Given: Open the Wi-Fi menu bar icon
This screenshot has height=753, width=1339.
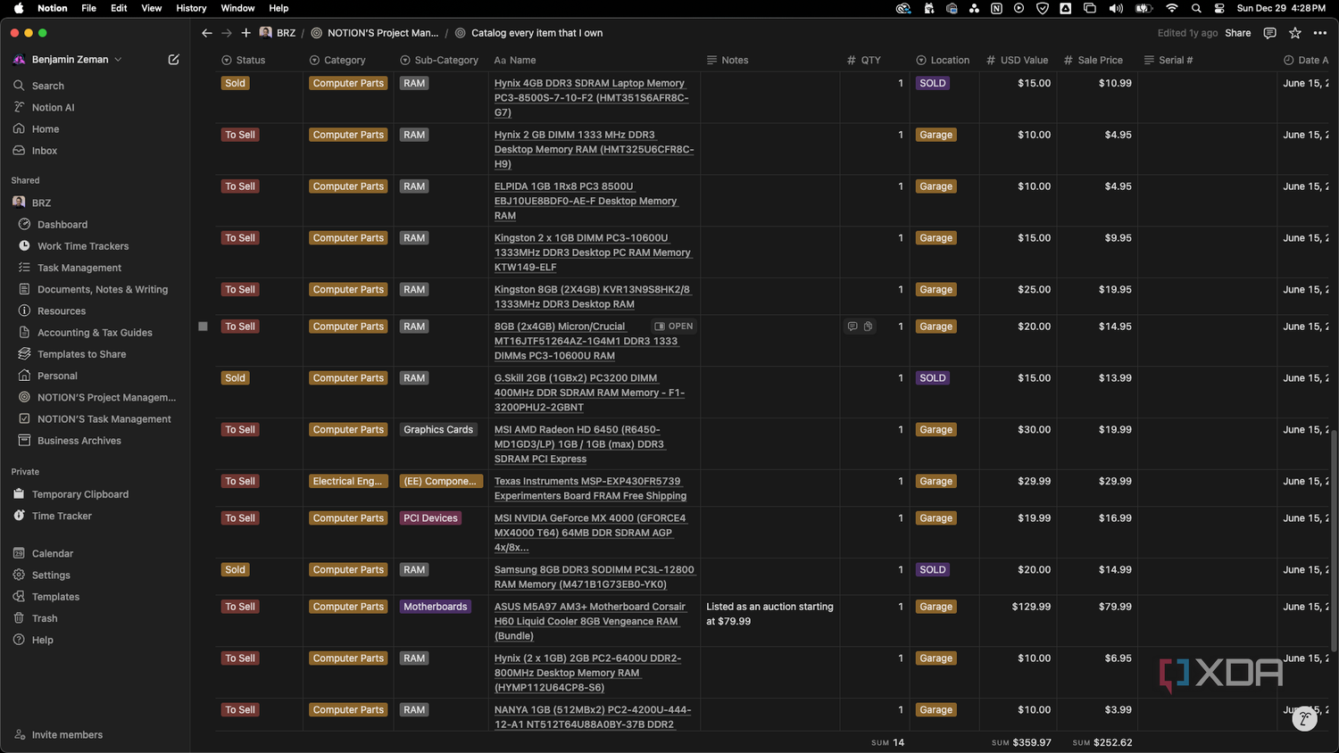Looking at the screenshot, I should pos(1172,8).
